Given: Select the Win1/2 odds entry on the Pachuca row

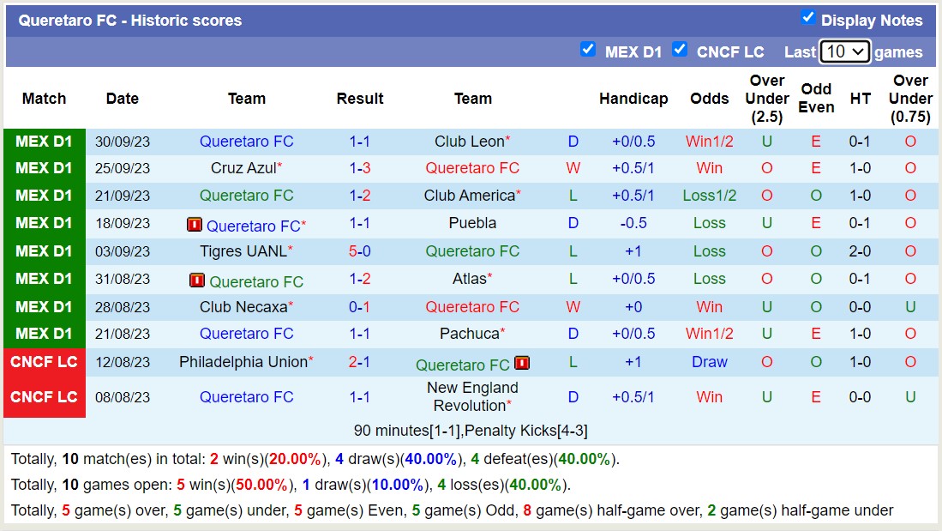Looking at the screenshot, I should (709, 334).
